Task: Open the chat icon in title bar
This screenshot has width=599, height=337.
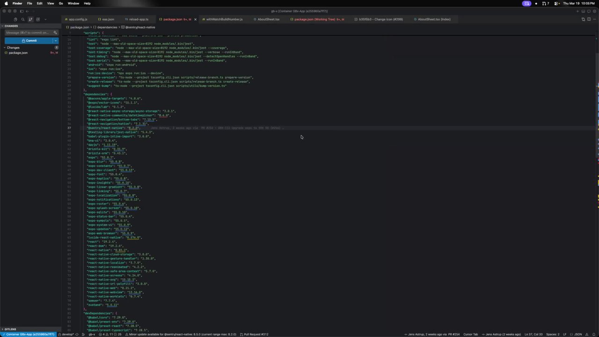Action: coord(589,11)
